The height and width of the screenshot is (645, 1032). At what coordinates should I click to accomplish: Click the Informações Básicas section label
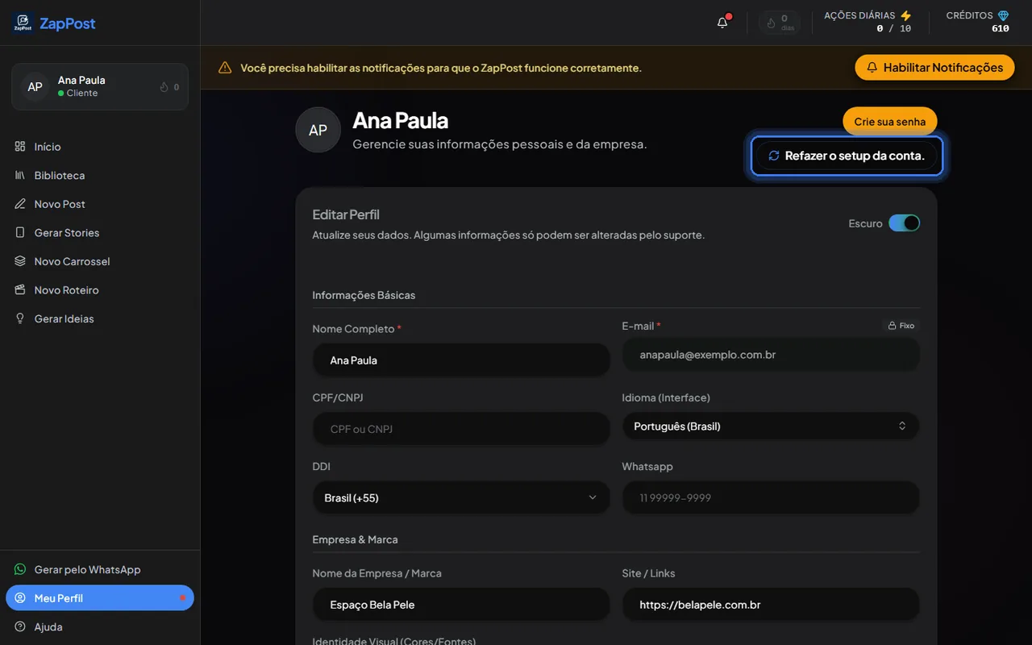364,295
